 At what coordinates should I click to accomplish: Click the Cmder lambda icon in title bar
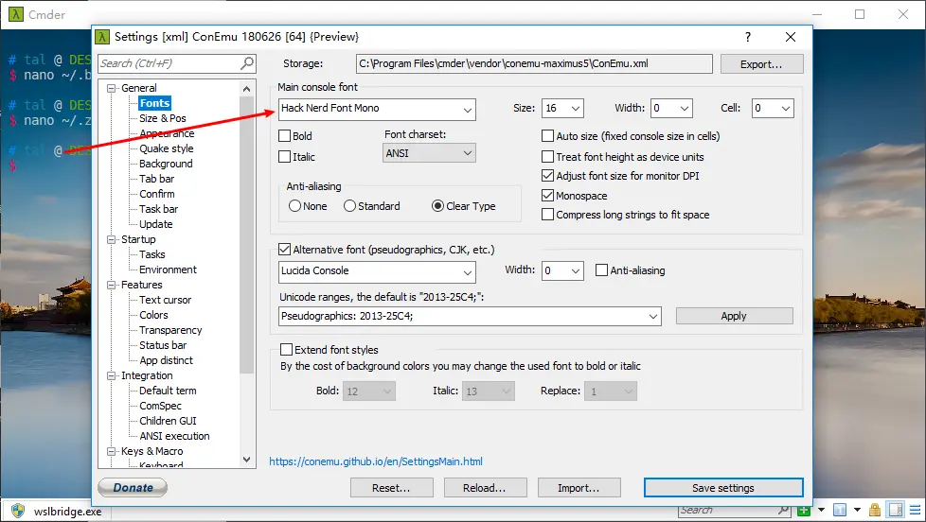16,14
